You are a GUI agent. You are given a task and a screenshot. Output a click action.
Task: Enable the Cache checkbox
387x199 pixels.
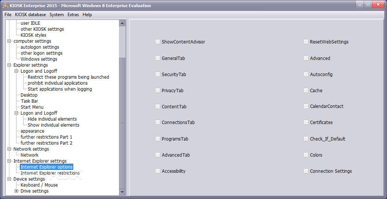pyautogui.click(x=306, y=90)
